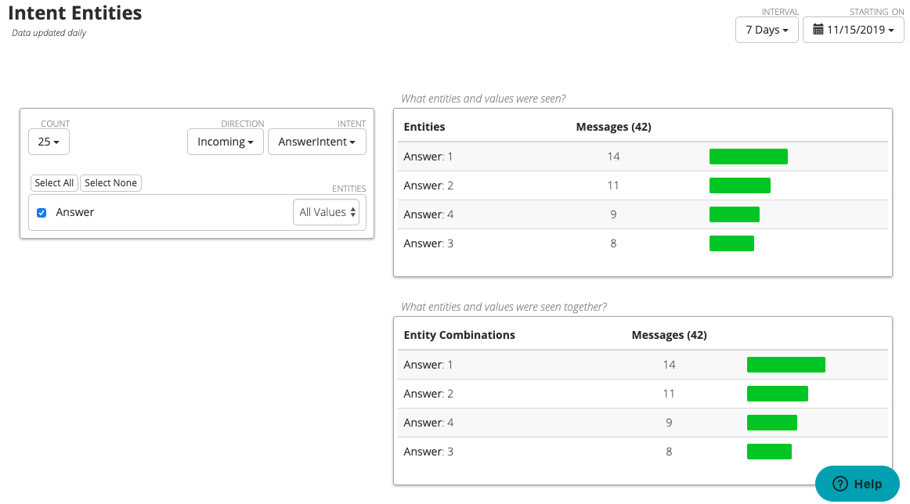Click the Entities column header
This screenshot has width=910, height=504.
424,127
